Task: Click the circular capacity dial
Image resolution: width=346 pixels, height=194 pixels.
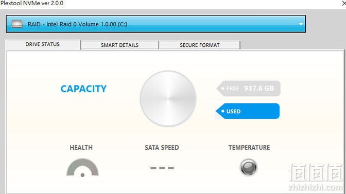Action: [x=168, y=98]
